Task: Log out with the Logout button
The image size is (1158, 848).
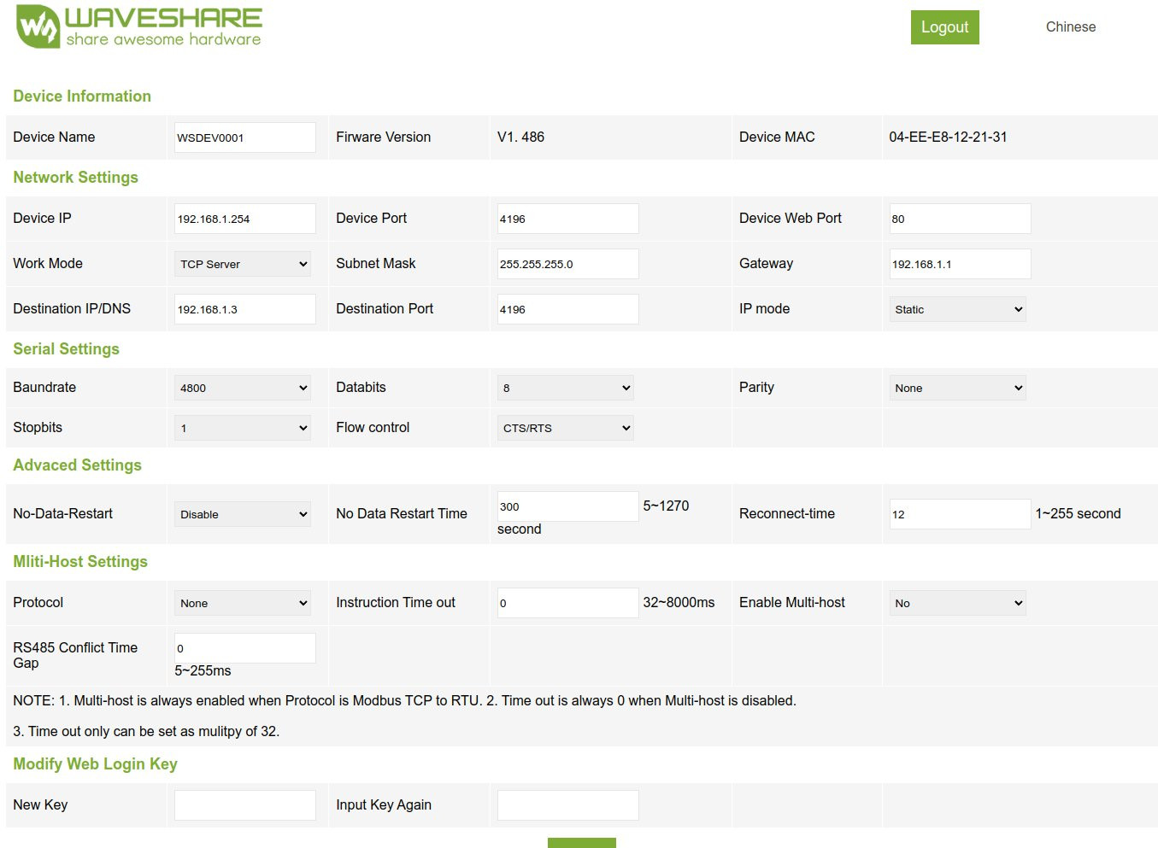Action: tap(944, 27)
